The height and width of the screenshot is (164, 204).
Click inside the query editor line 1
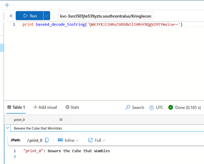[x=113, y=24]
